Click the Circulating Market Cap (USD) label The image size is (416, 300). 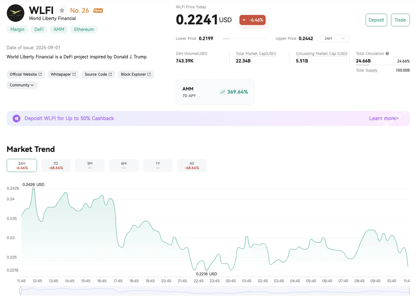click(322, 54)
